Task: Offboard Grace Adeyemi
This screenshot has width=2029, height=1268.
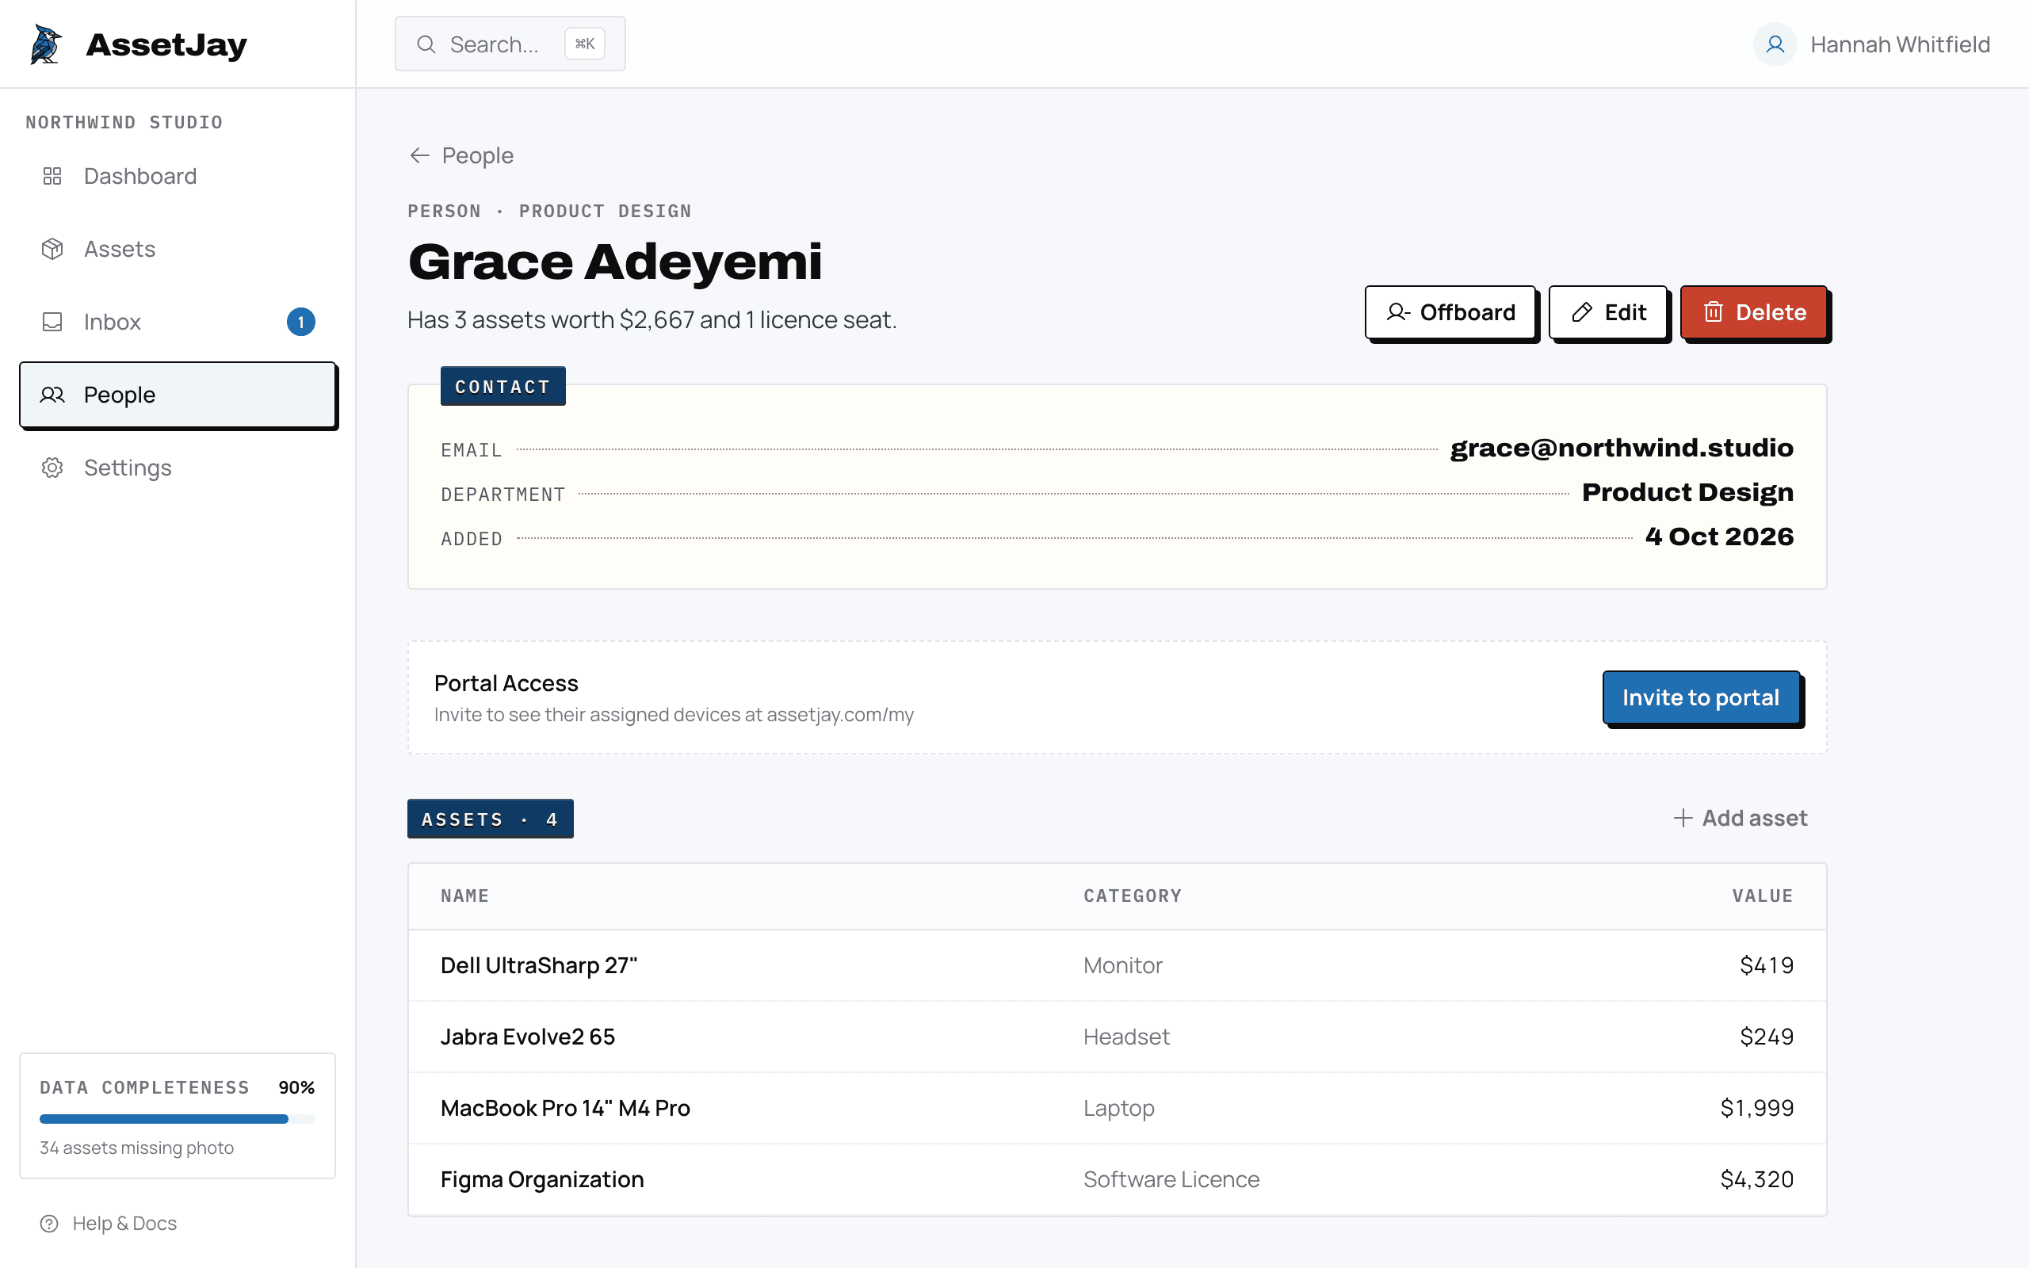Action: (x=1450, y=313)
